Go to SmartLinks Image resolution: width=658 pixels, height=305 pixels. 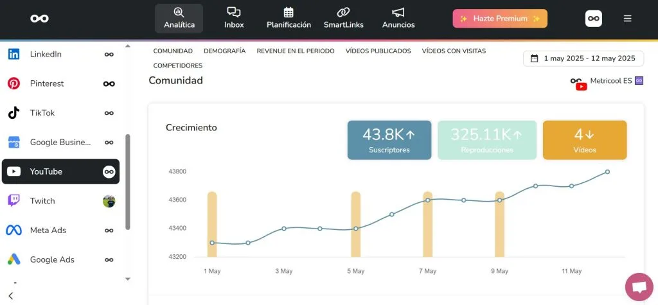click(343, 18)
